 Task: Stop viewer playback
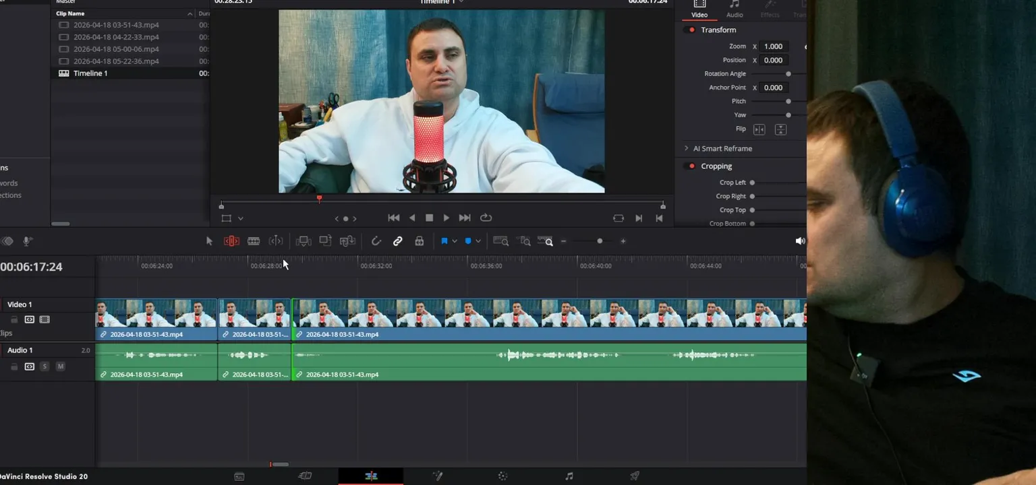tap(429, 218)
